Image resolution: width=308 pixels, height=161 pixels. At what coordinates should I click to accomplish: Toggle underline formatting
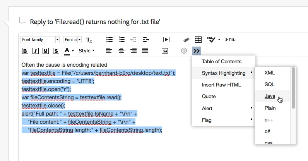click(x=46, y=51)
